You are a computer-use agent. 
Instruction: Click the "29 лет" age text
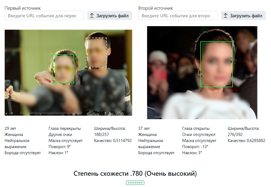click(x=10, y=129)
